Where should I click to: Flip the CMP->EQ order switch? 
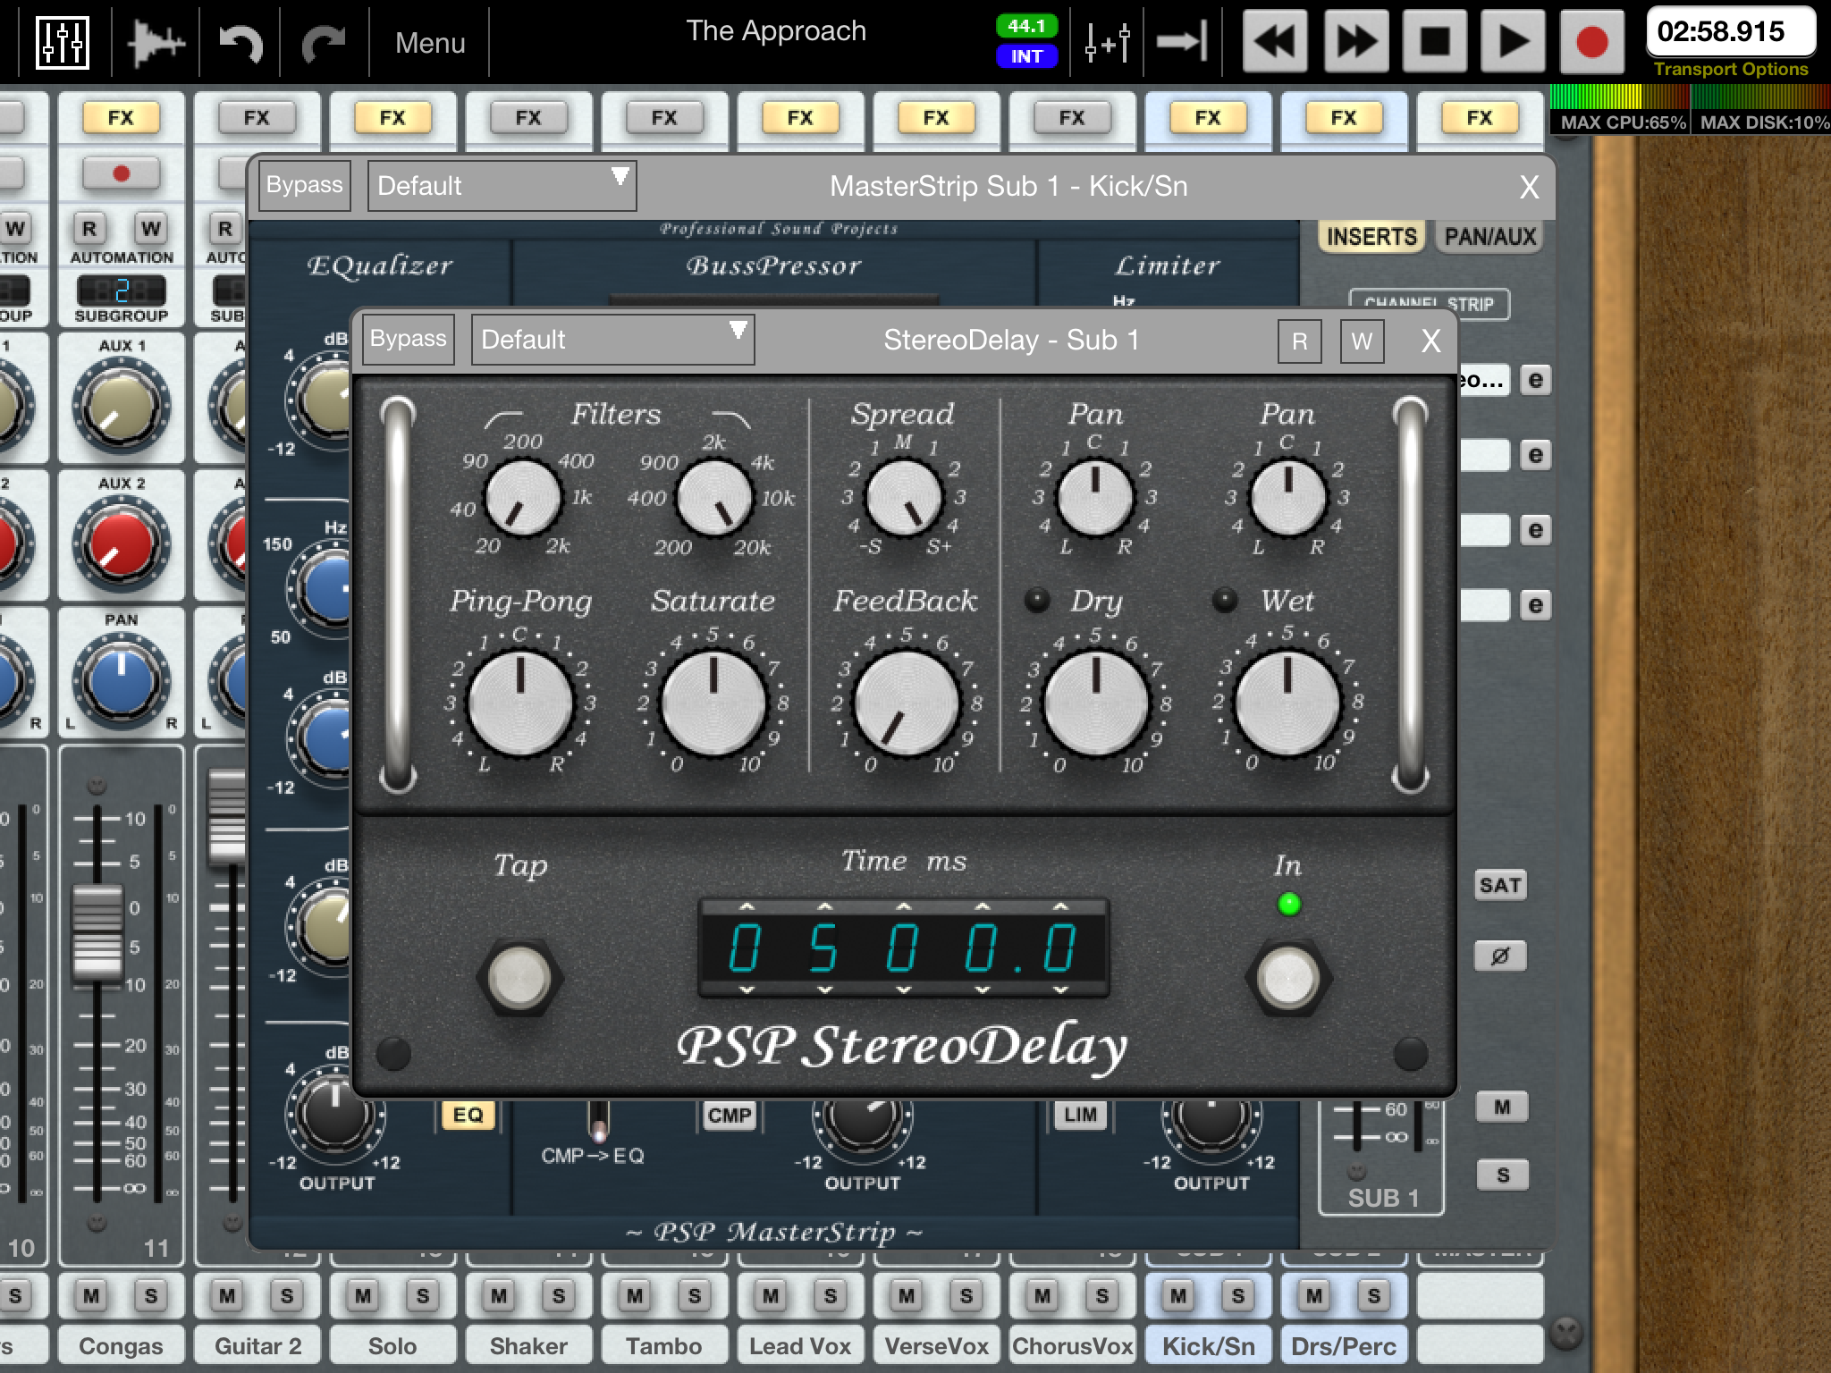[x=598, y=1121]
